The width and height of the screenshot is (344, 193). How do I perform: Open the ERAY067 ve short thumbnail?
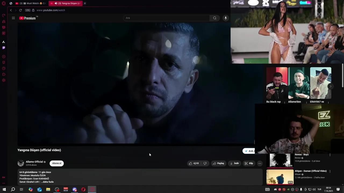tap(321, 83)
